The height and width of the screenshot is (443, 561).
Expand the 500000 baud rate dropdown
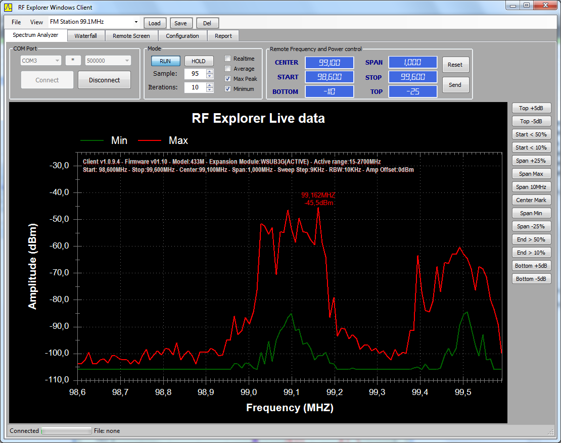[127, 61]
